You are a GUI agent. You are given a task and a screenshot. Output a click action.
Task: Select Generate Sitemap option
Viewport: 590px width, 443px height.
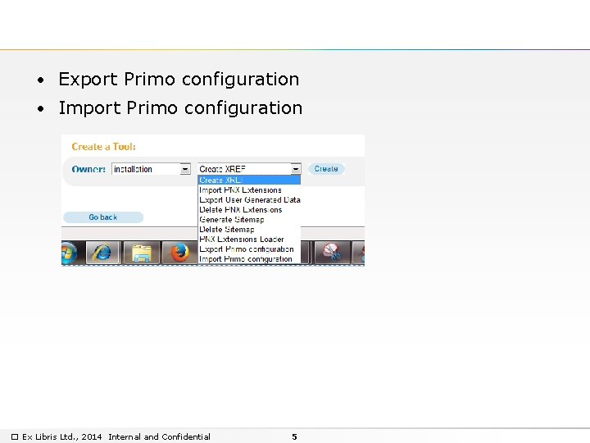pos(249,219)
